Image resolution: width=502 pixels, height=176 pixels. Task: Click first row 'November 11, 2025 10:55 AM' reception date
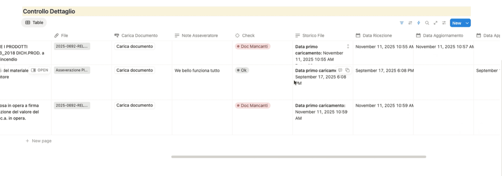click(384, 47)
